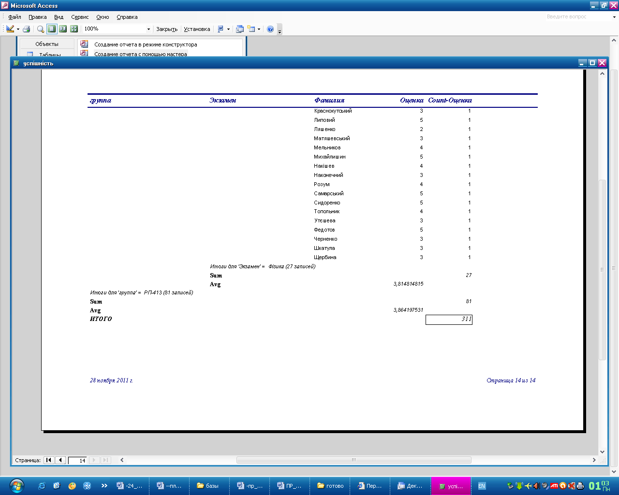Click the horizontal scrollbar thumb
Image resolution: width=619 pixels, height=495 pixels.
[354, 460]
